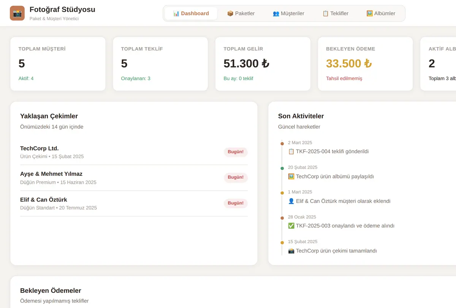Select the Toplam Müşteri value 5
This screenshot has height=308, width=456.
[x=22, y=63]
